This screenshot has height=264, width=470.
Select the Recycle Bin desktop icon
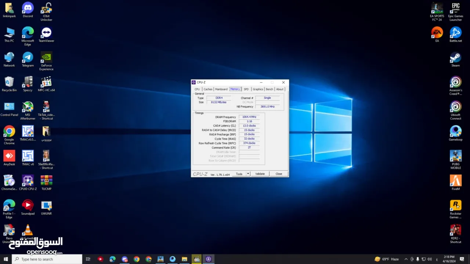[9, 84]
